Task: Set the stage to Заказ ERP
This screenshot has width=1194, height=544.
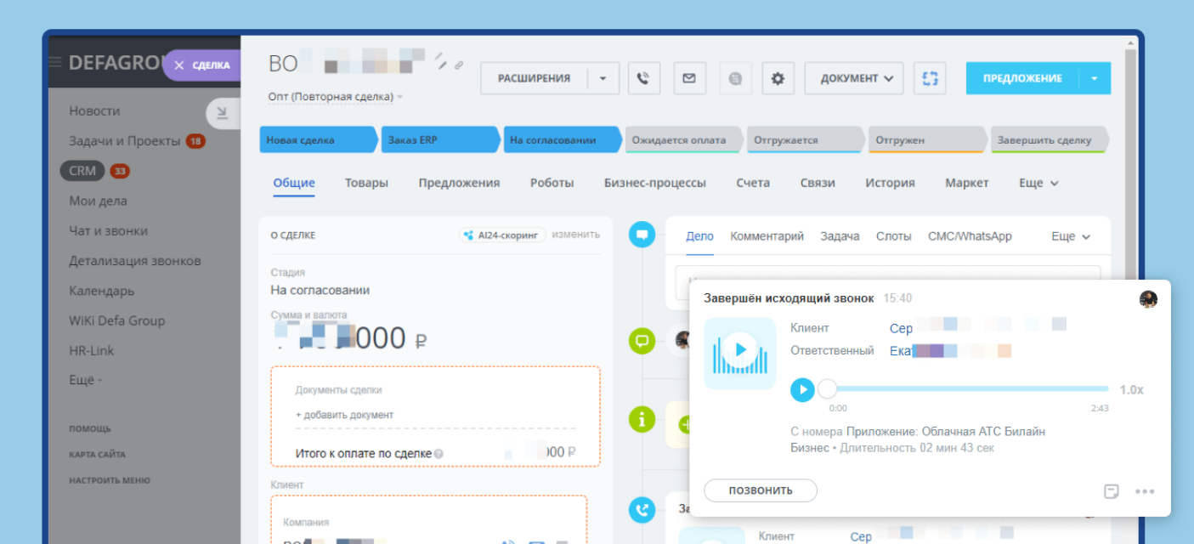Action: tap(440, 140)
